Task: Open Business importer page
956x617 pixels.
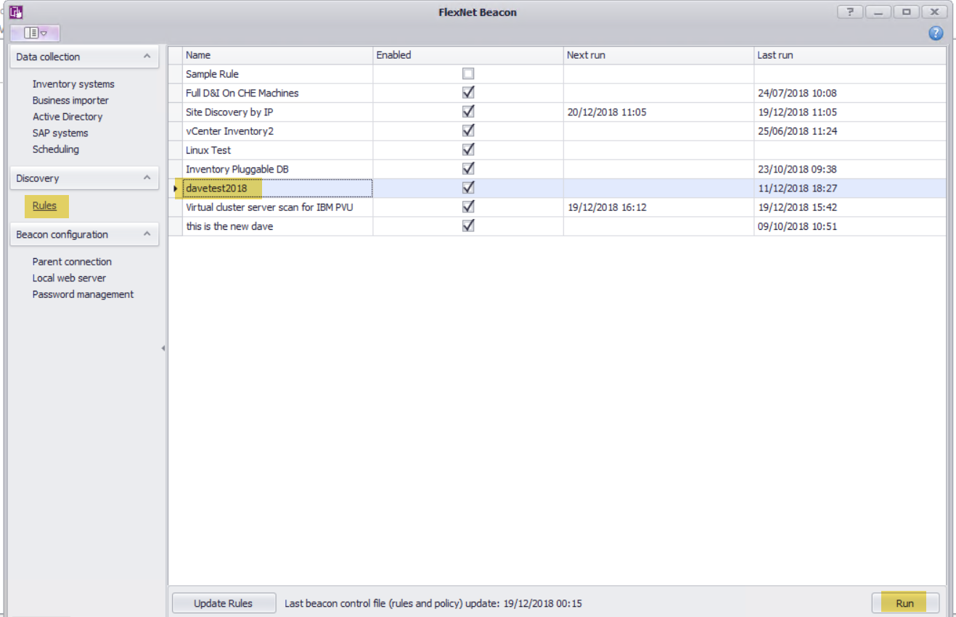Action: (x=70, y=101)
